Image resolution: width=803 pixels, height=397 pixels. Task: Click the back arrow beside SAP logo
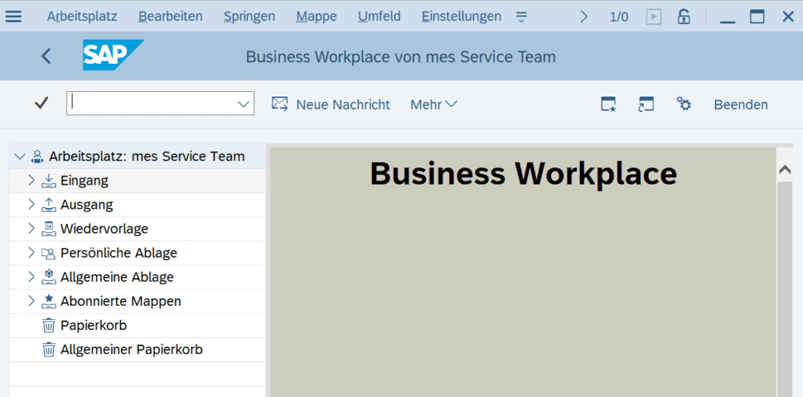pos(46,56)
